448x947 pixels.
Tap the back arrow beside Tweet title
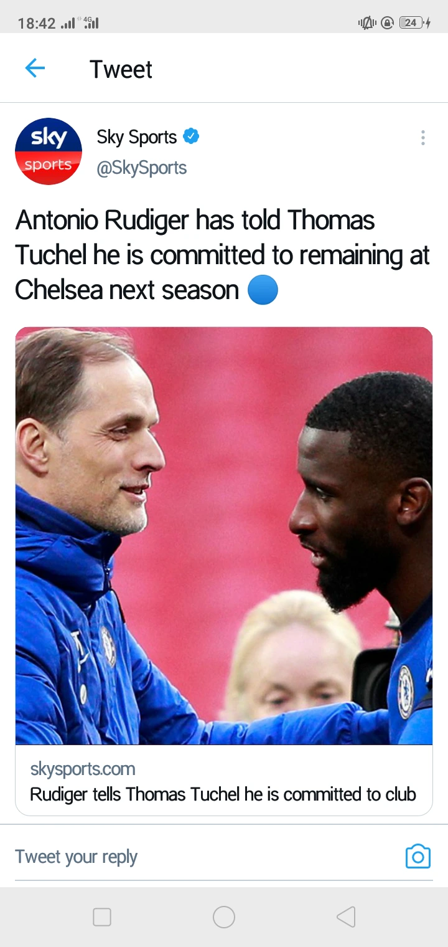coord(35,69)
